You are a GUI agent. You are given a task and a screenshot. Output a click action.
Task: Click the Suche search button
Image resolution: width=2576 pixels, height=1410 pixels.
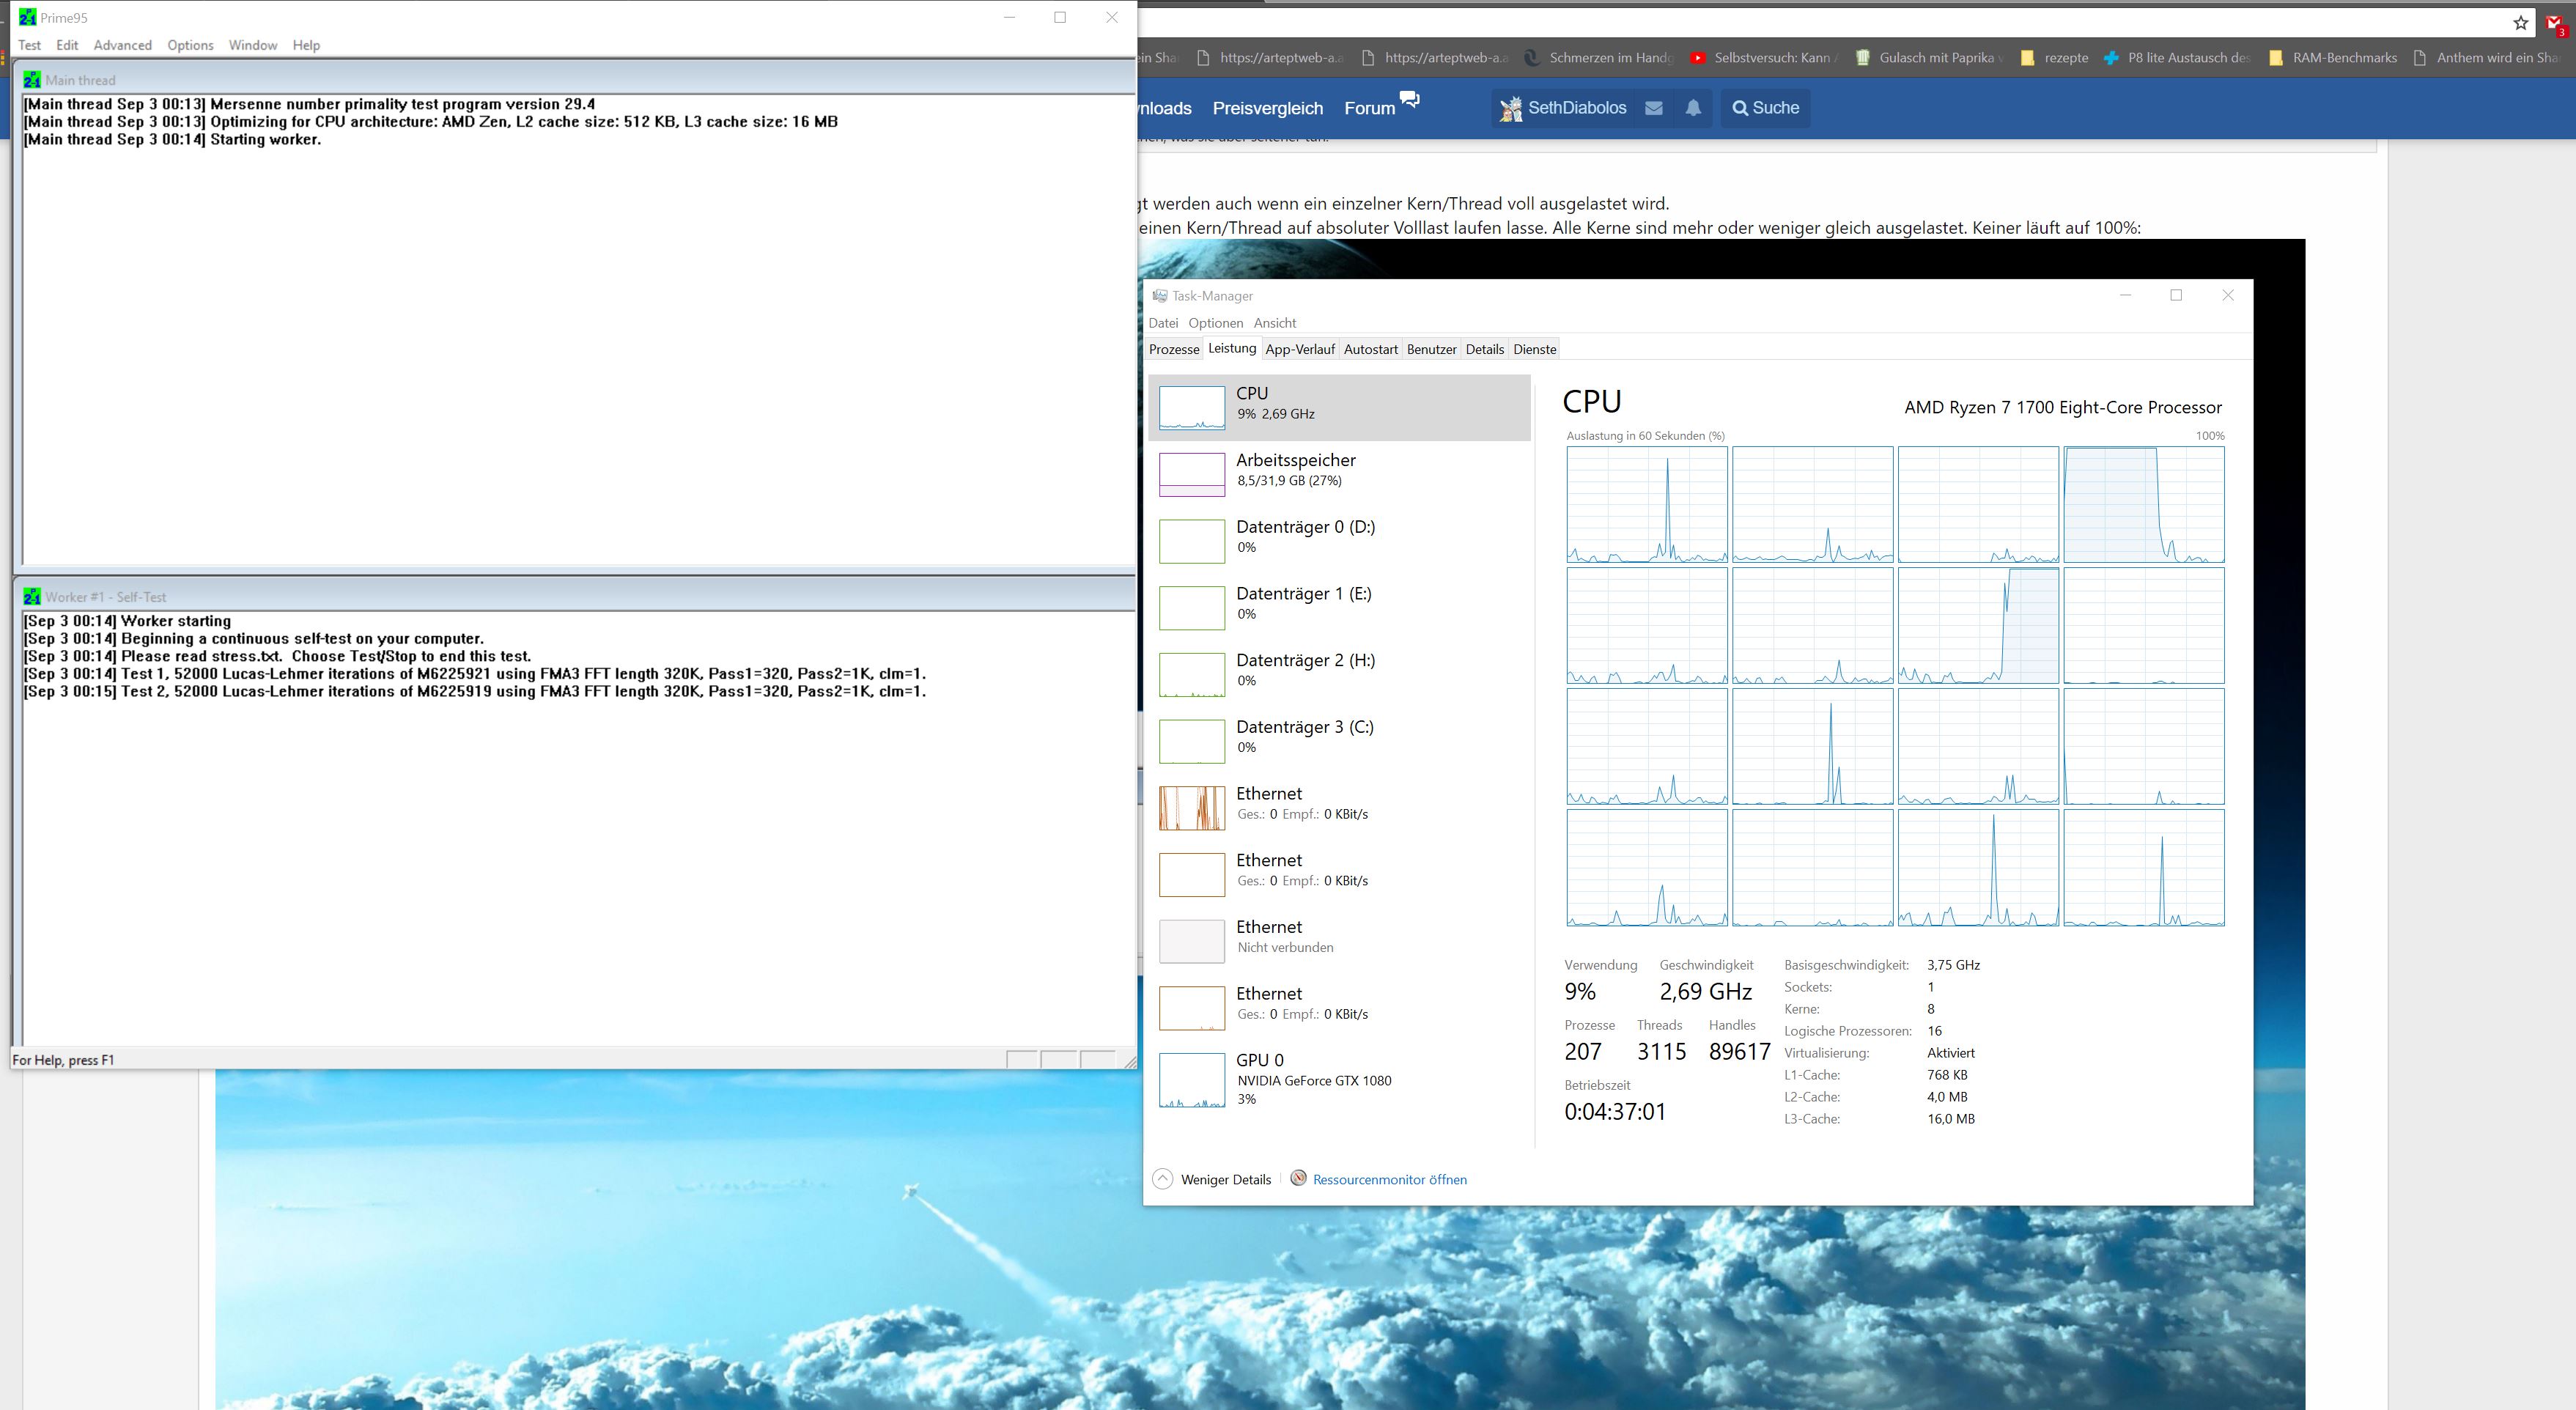pos(1765,108)
